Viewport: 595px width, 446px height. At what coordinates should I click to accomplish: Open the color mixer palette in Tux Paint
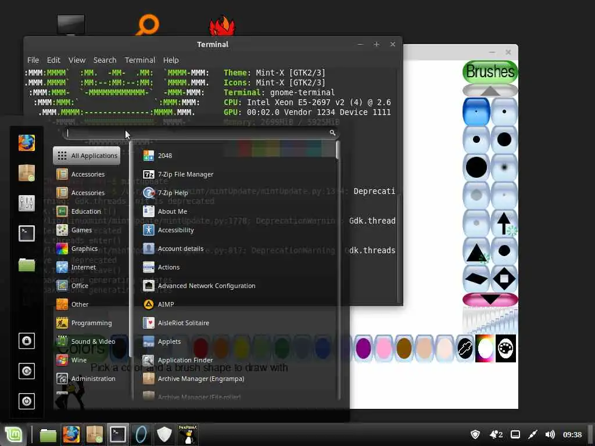506,348
